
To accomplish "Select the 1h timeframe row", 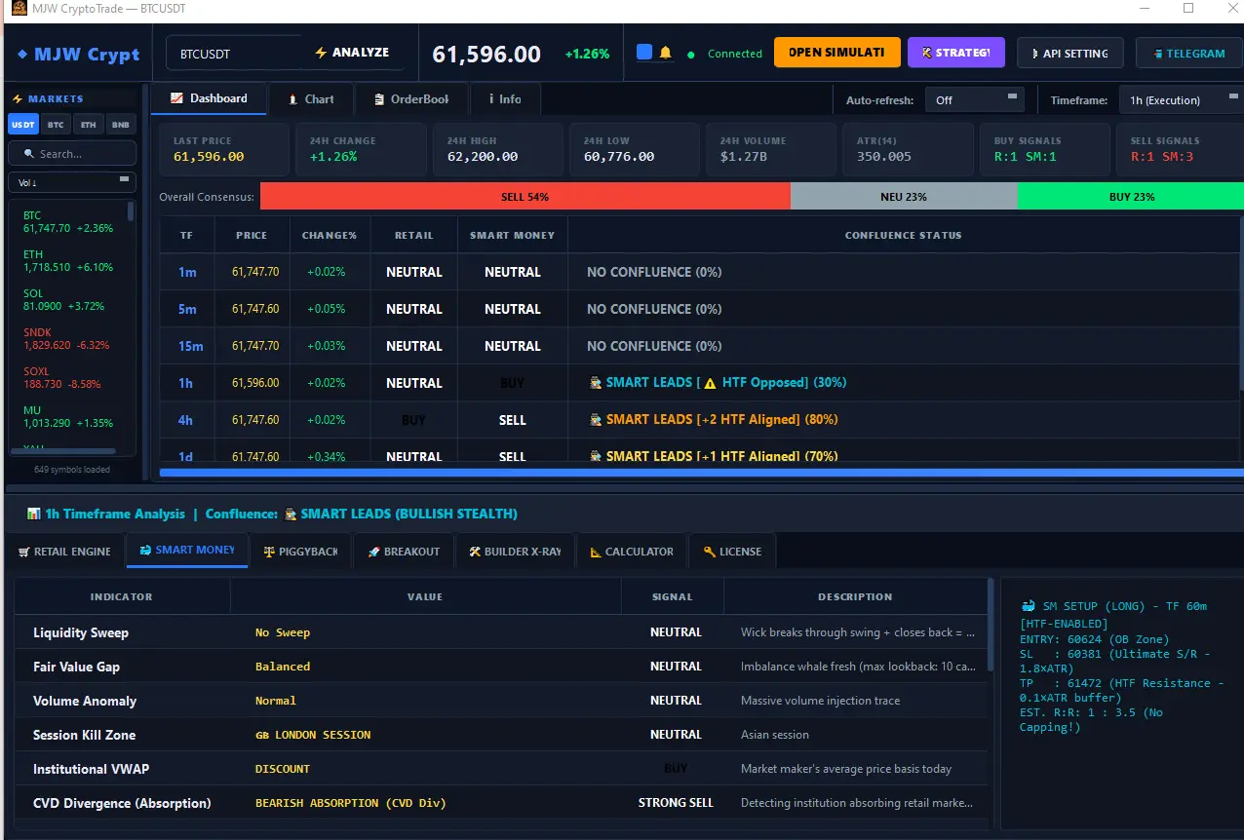I will click(700, 383).
